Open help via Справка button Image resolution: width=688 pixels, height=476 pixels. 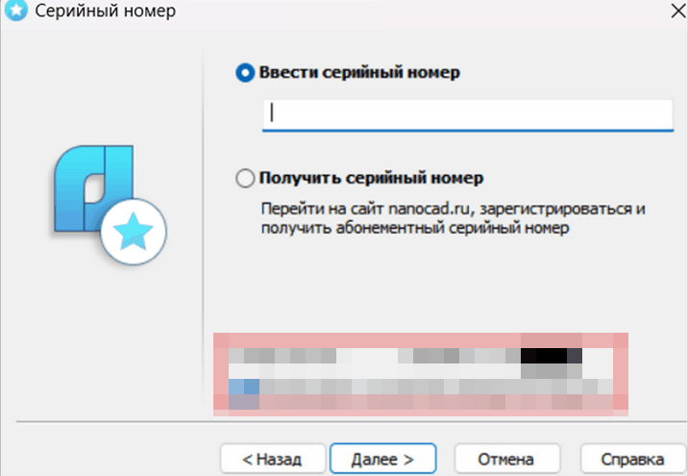click(631, 459)
